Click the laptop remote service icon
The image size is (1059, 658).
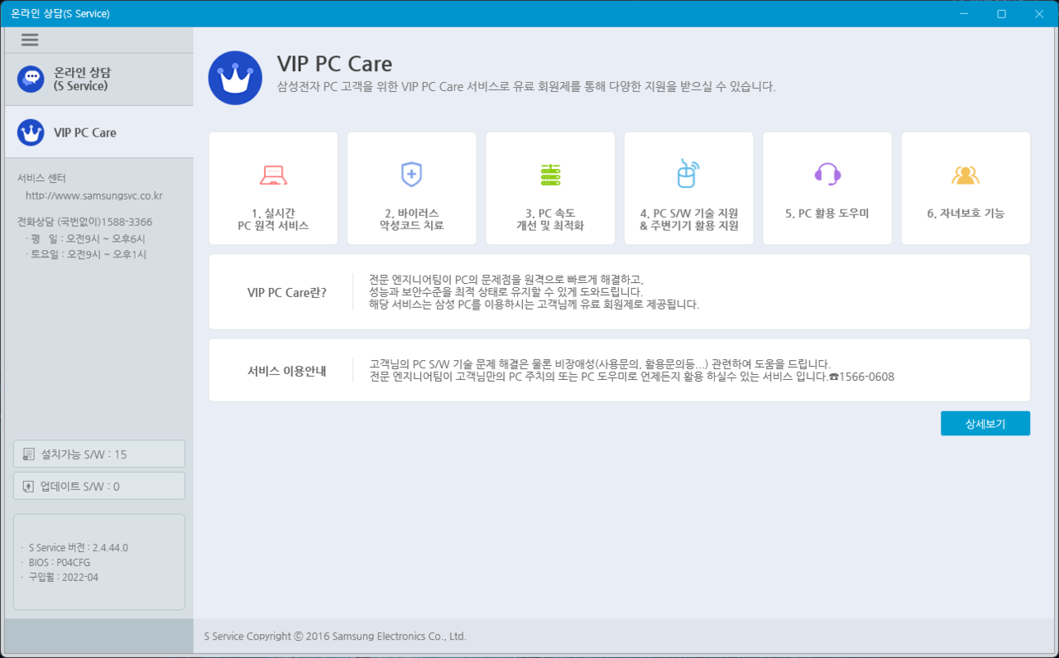[x=273, y=175]
